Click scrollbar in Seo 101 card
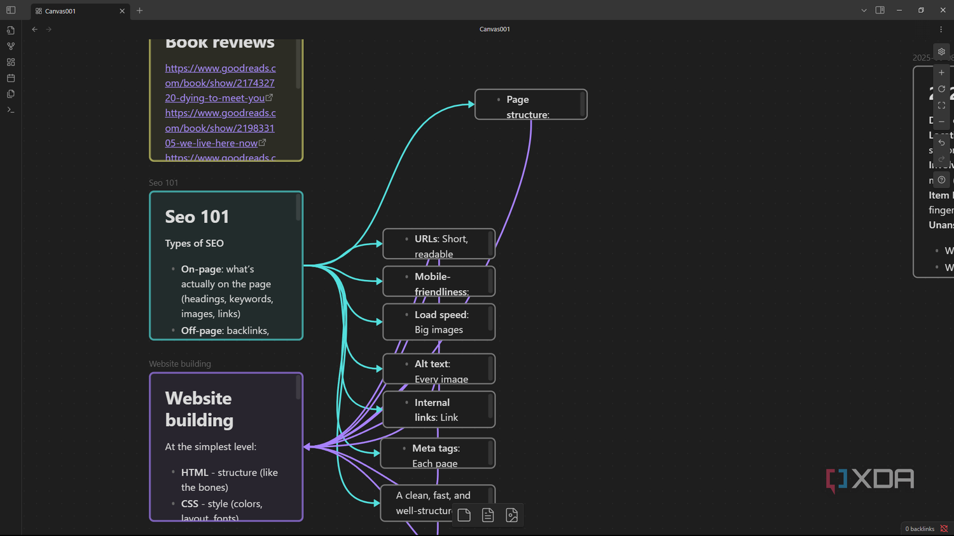The image size is (954, 536). [298, 208]
